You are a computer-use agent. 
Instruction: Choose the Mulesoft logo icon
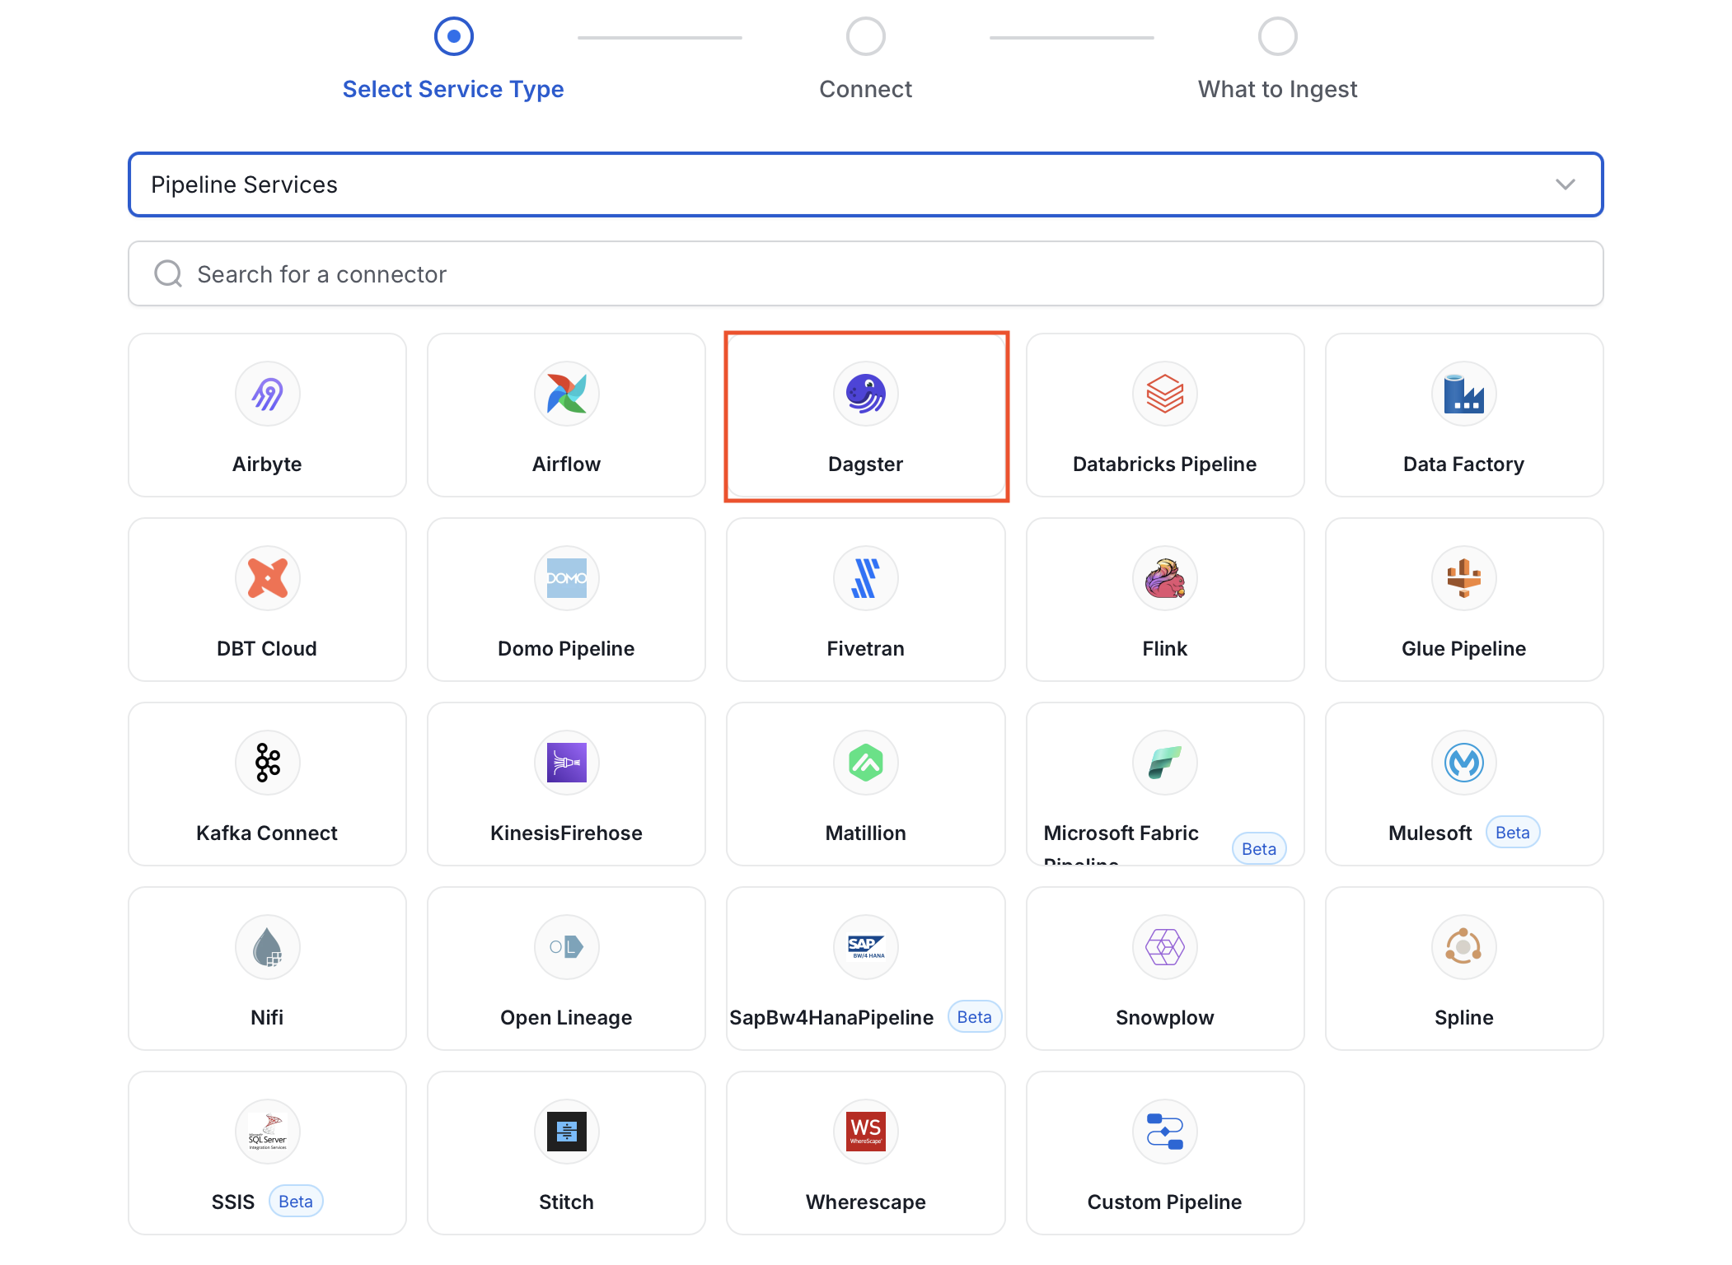point(1464,763)
